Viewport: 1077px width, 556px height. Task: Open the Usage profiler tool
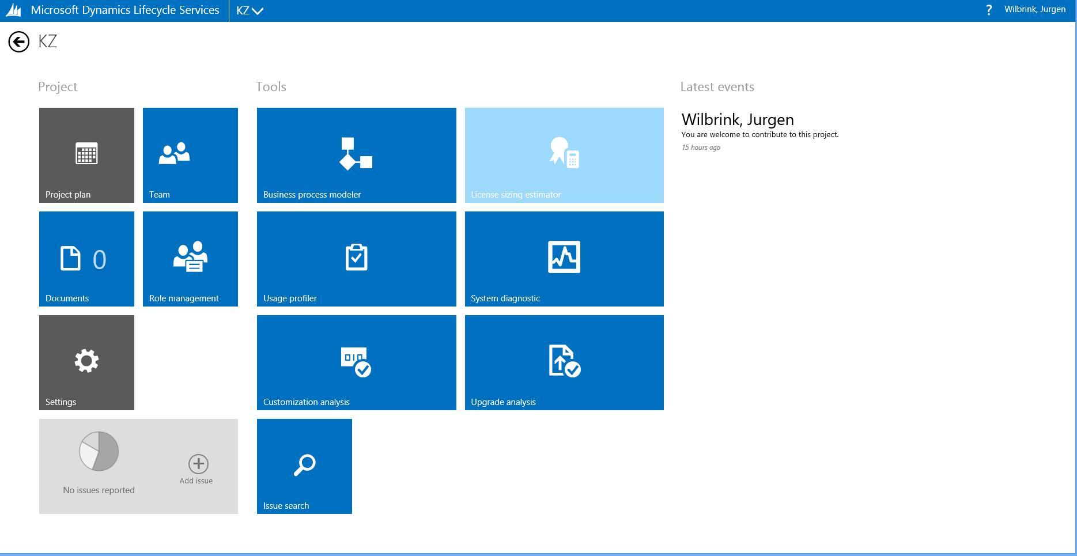357,259
